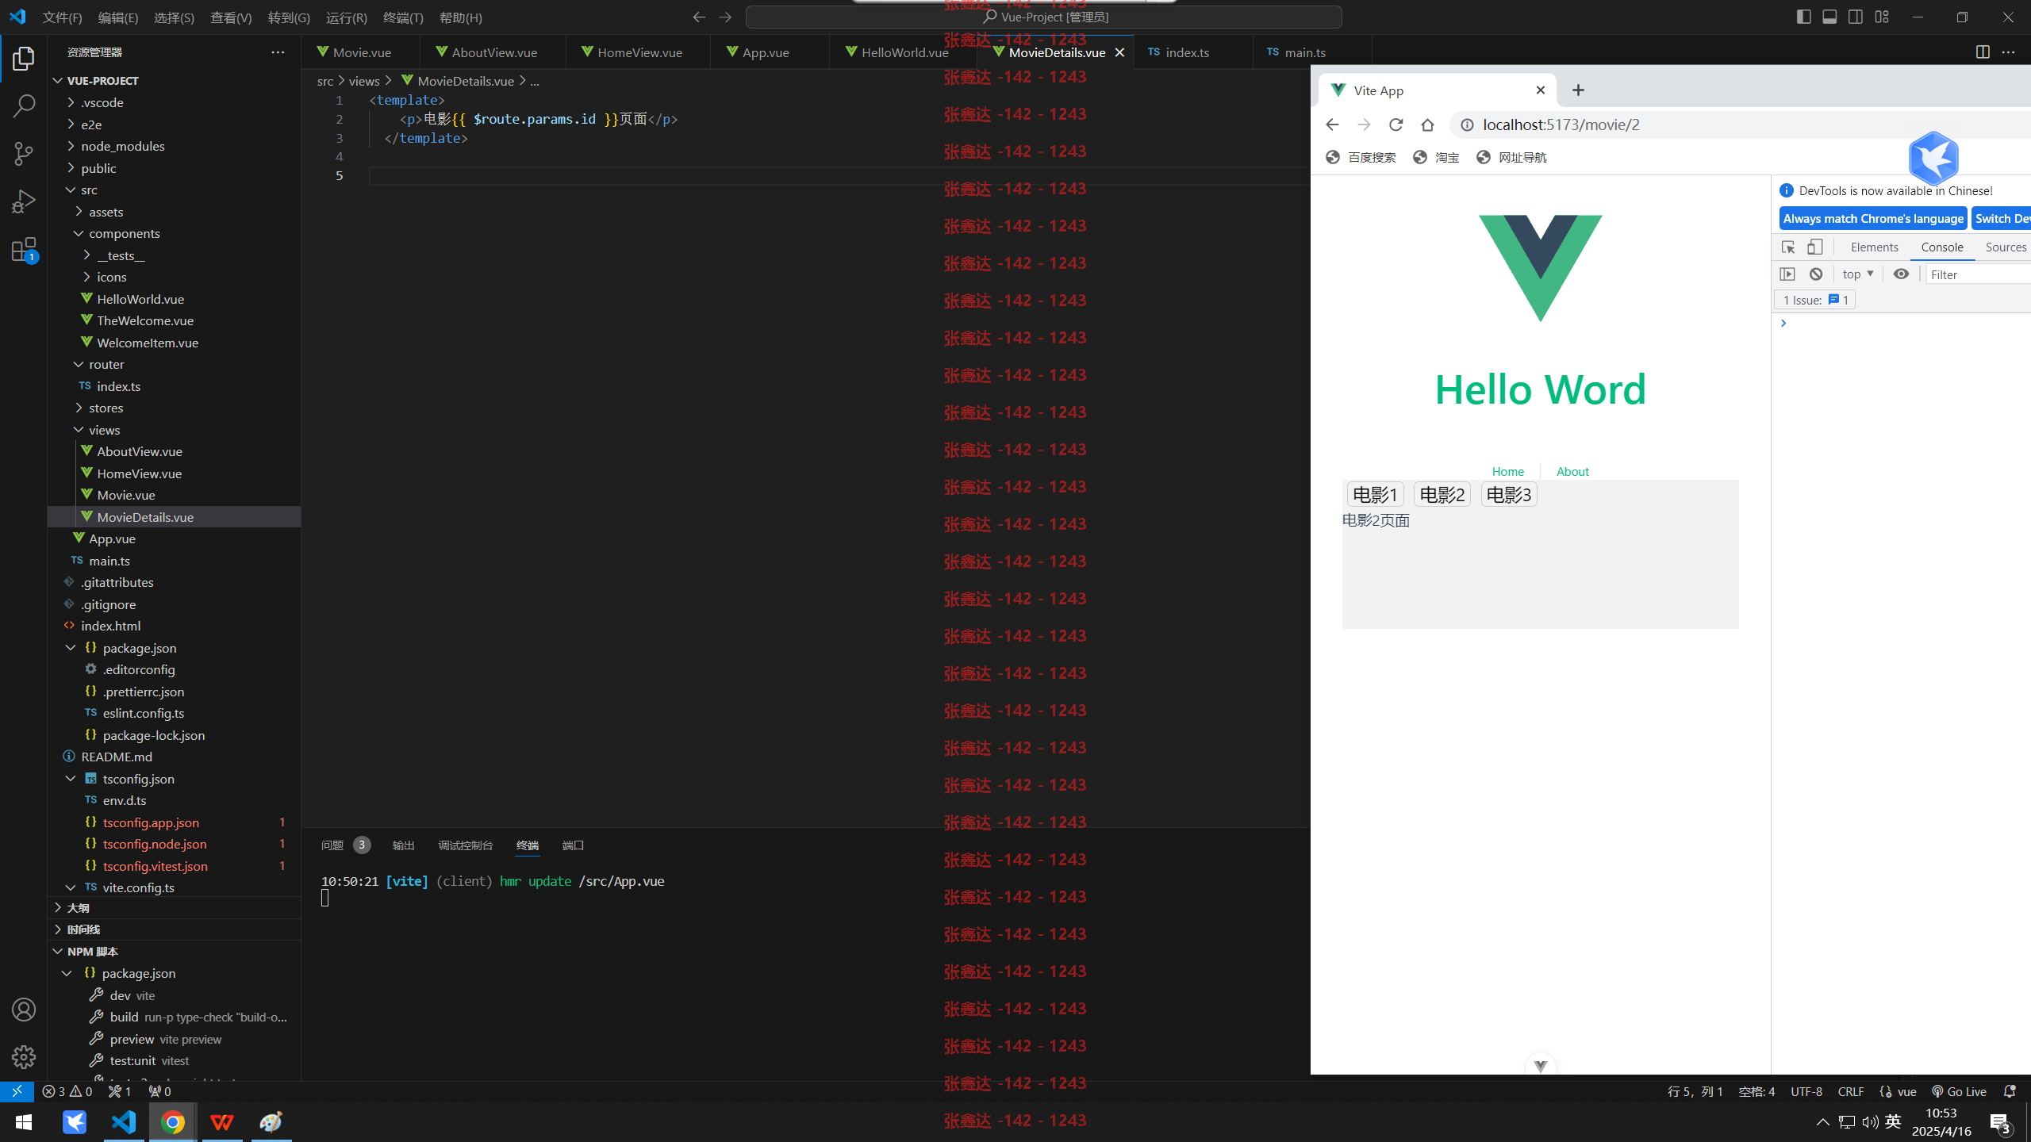
Task: Open customize layout icon
Action: pos(1882,17)
